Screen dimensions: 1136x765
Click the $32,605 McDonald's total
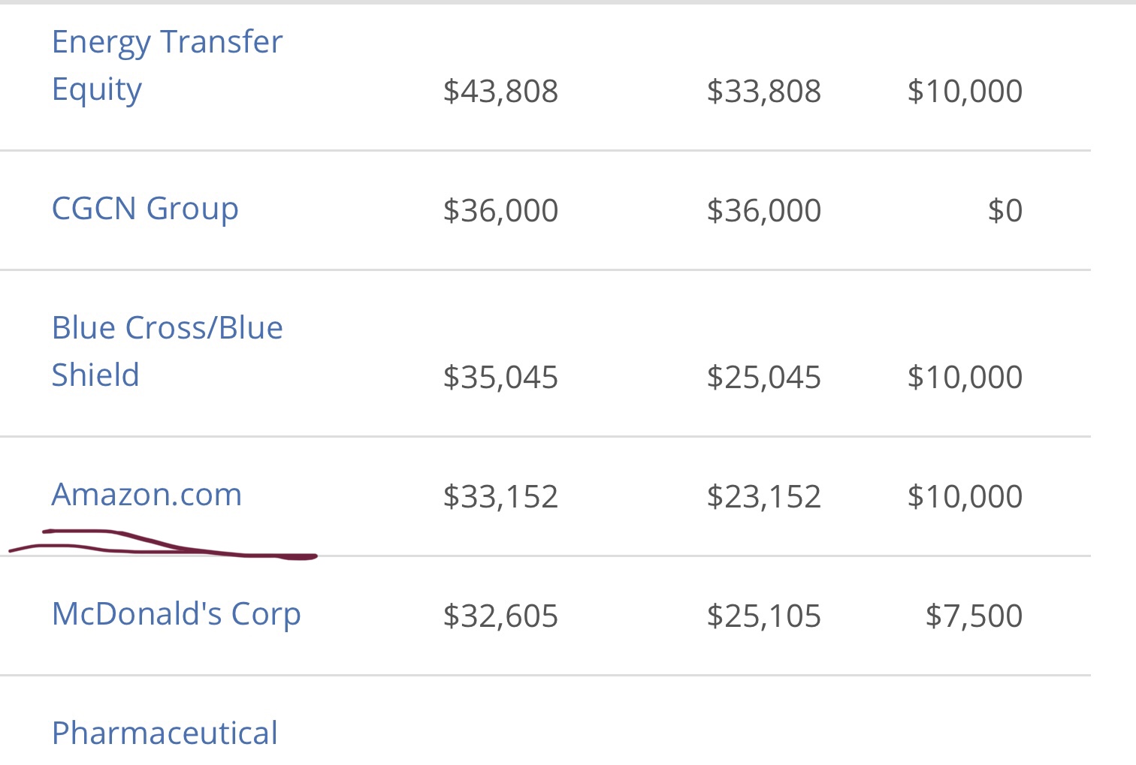[500, 616]
